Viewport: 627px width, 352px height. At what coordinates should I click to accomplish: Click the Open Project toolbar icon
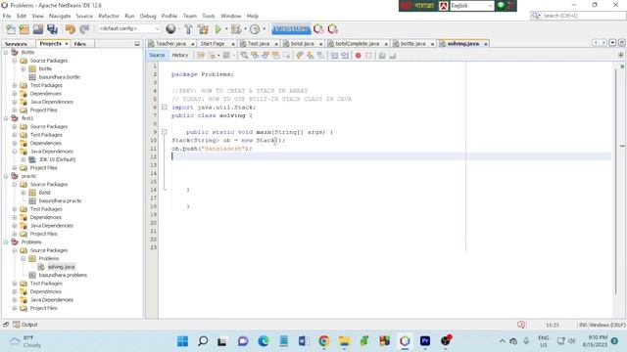pyautogui.click(x=38, y=29)
